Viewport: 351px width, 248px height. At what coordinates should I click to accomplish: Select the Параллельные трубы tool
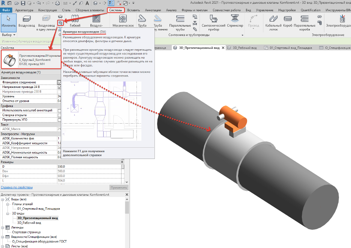pyautogui.click(x=180, y=23)
